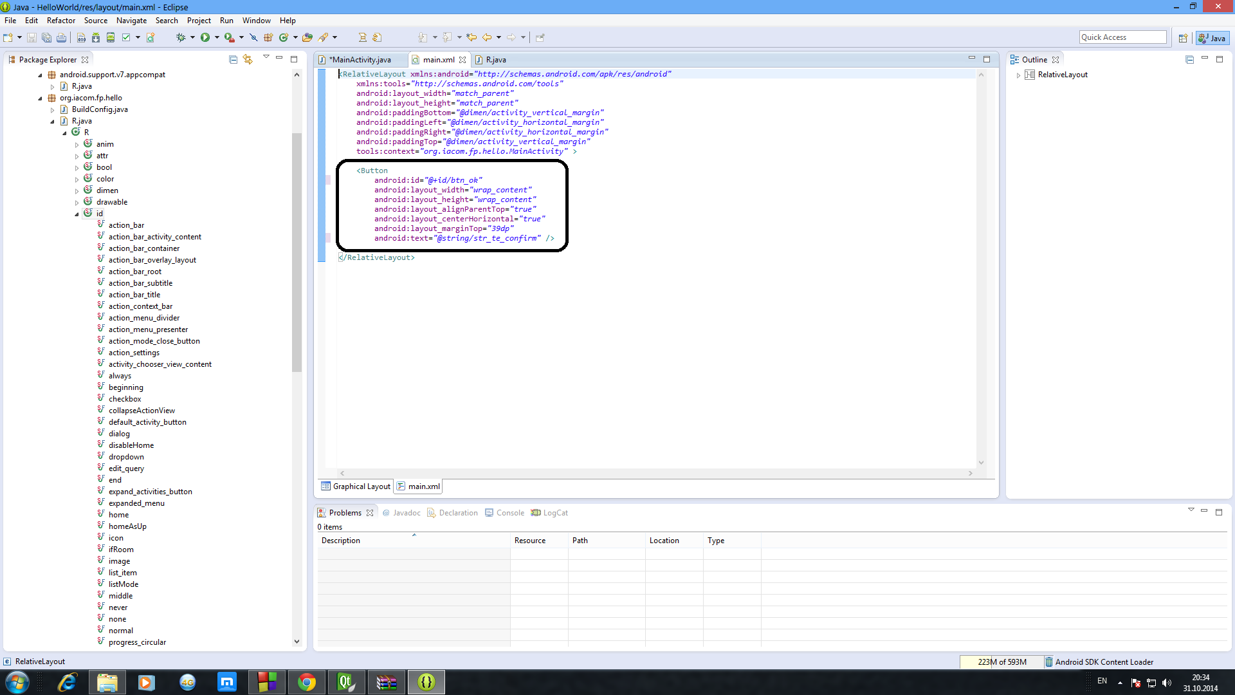The image size is (1235, 695).
Task: Open the Javadoc view tab
Action: coord(401,513)
